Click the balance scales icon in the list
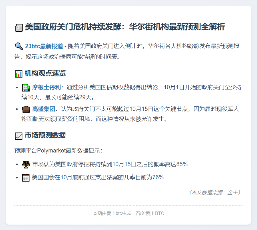Viewport: 257px width, 230px height. (26, 164)
